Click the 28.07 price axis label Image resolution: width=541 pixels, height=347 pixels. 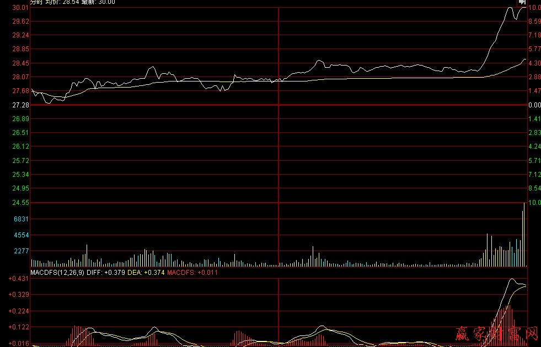click(x=20, y=77)
